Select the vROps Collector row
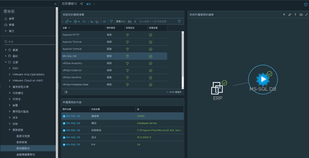This screenshot has width=309, height=158. click(x=114, y=70)
